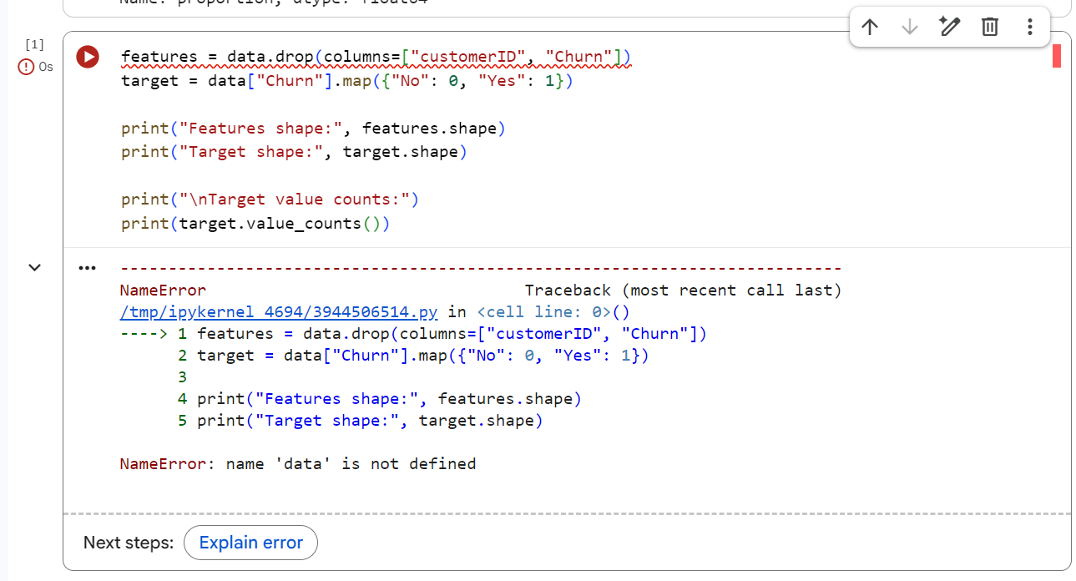Open the cell's three-dot more options menu

click(x=1029, y=28)
